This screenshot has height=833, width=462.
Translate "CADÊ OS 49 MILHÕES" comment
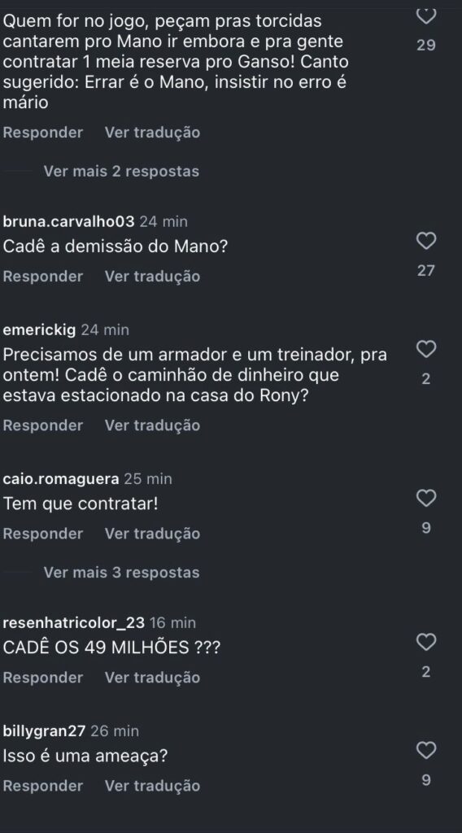[152, 678]
